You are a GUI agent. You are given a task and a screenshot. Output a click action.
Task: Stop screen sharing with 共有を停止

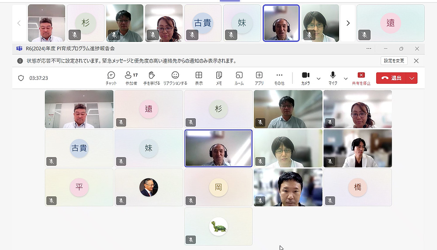(x=361, y=78)
